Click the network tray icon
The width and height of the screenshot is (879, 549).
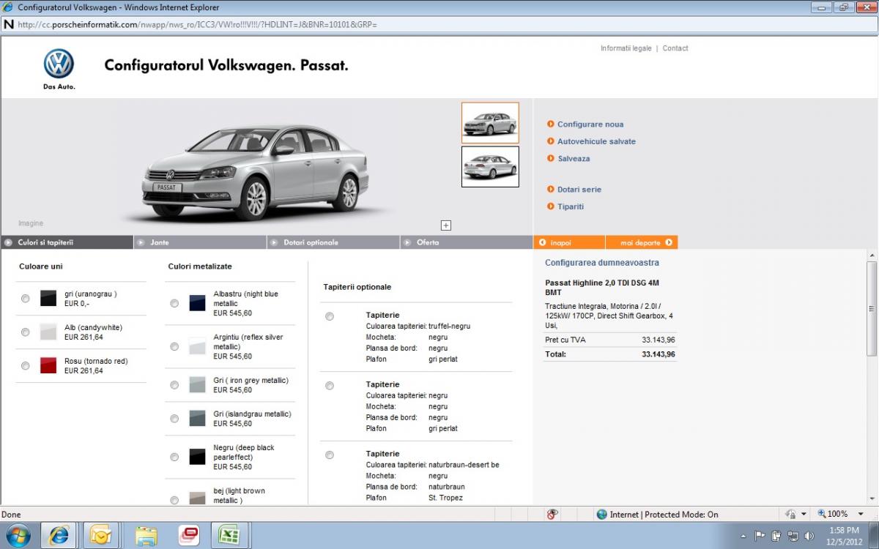(x=793, y=536)
